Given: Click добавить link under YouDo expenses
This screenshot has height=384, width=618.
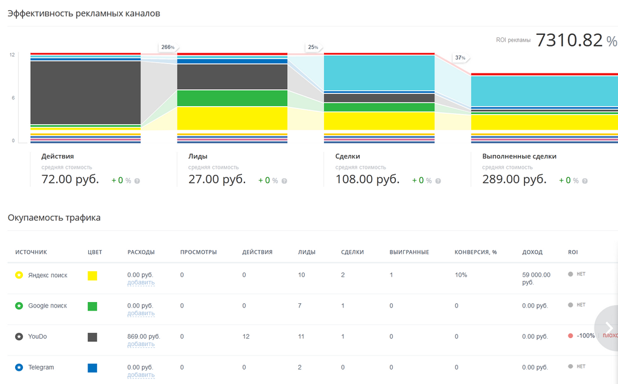Looking at the screenshot, I should point(141,344).
